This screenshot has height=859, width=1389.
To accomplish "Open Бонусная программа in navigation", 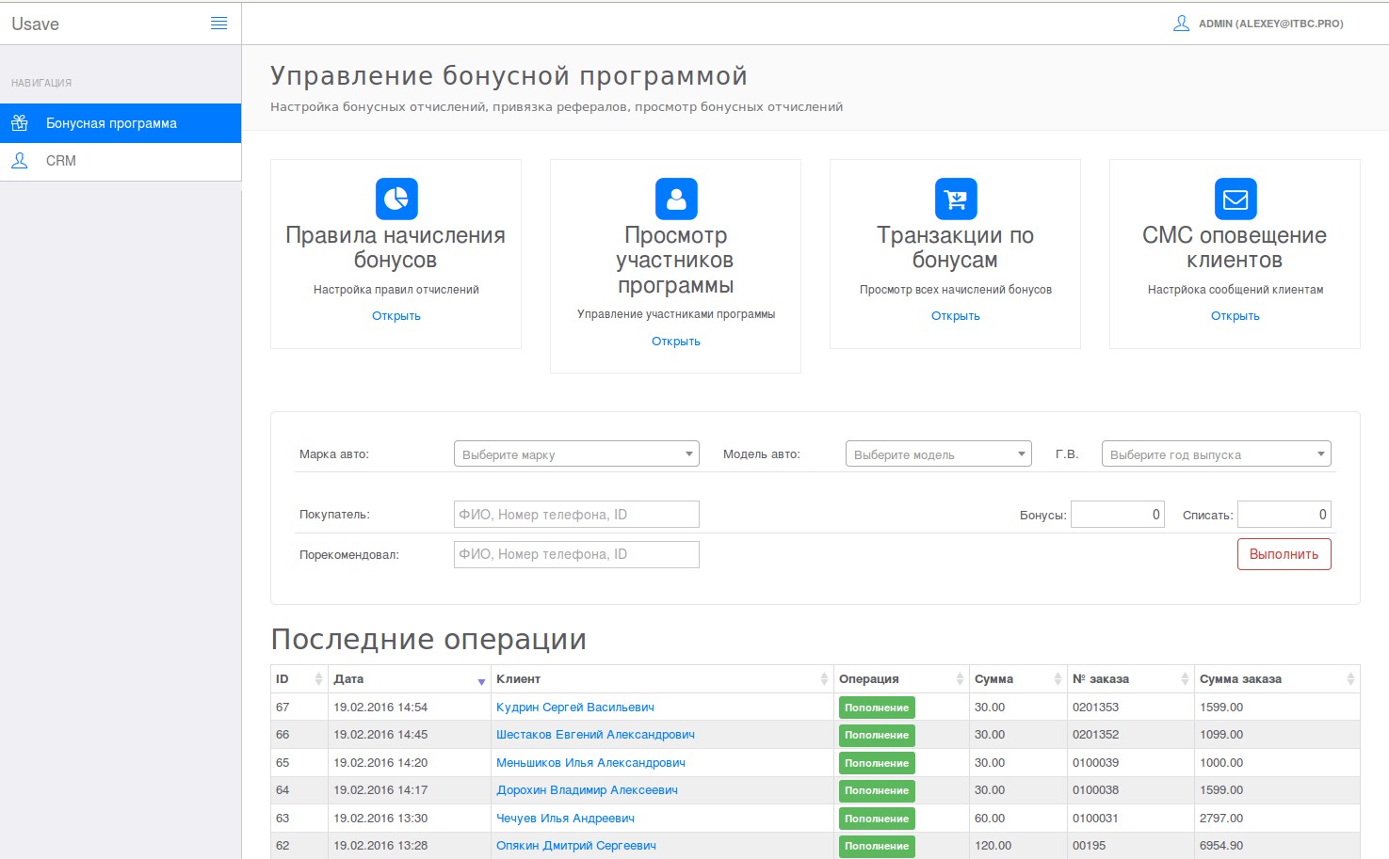I will point(121,123).
